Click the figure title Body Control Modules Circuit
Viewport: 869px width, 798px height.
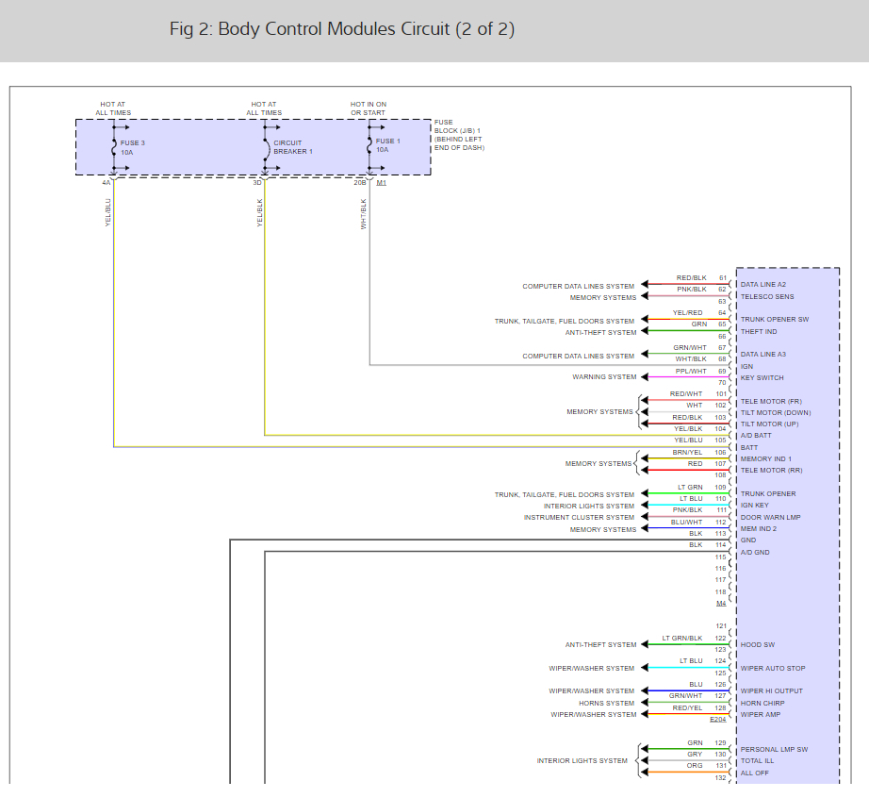(x=342, y=29)
